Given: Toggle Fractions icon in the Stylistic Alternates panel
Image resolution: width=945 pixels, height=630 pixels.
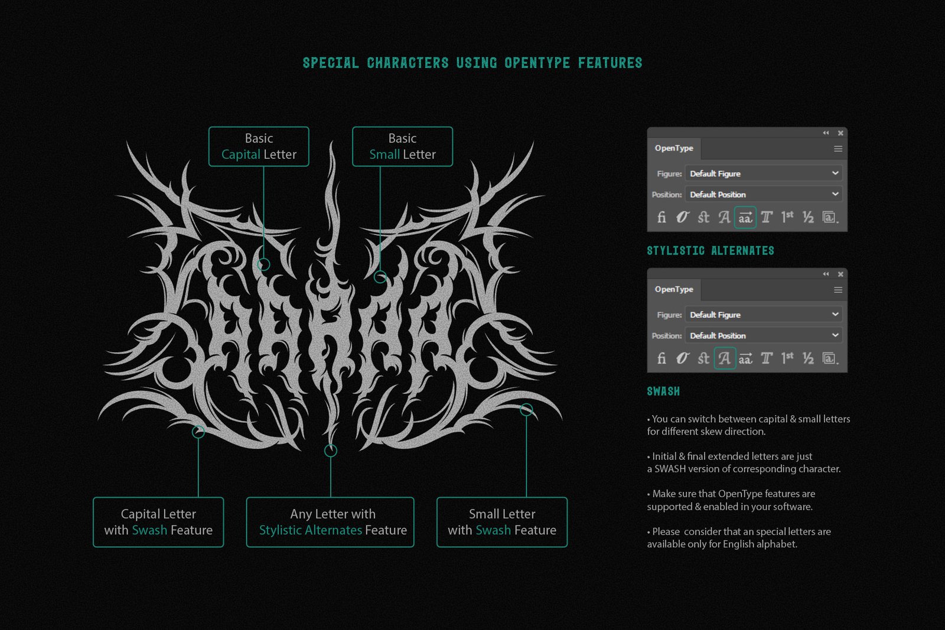Looking at the screenshot, I should (x=808, y=217).
